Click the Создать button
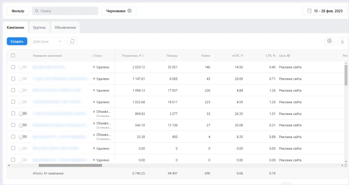The image size is (349, 185). [x=17, y=41]
